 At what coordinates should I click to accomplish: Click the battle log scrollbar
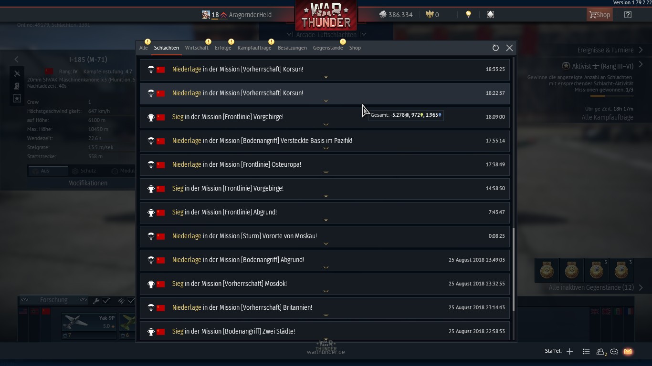(x=514, y=269)
